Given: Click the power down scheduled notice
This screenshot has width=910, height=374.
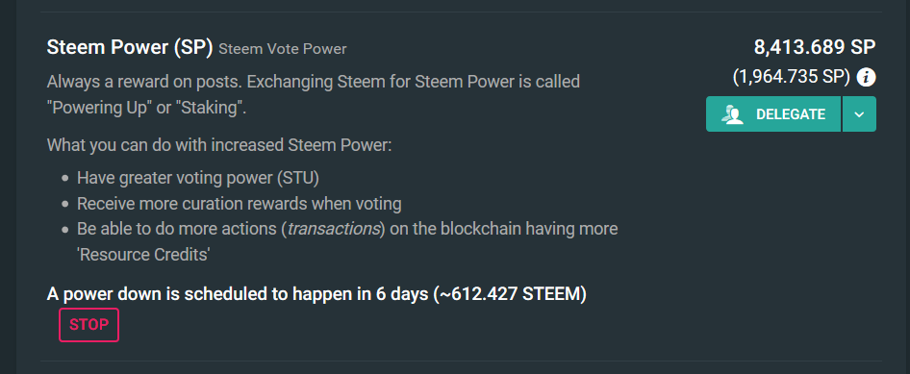Looking at the screenshot, I should (316, 294).
